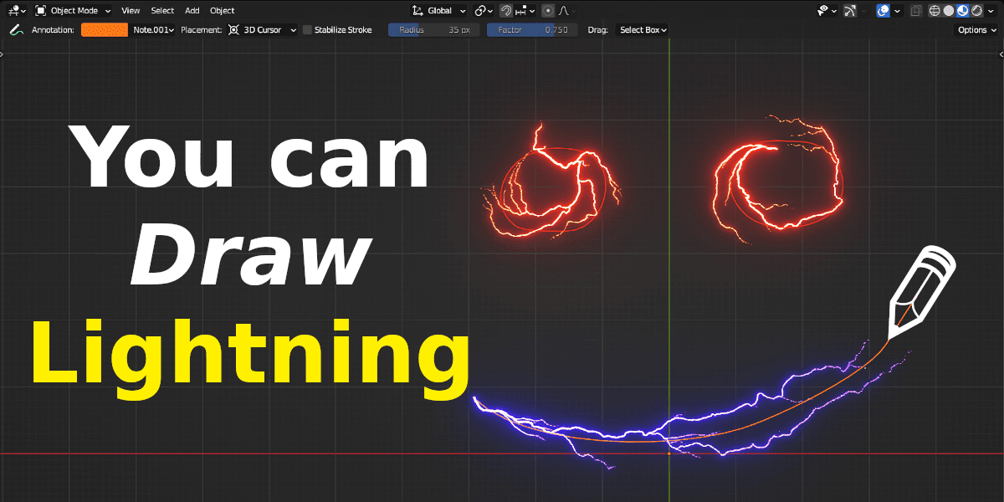Screen dimensions: 1004x502
Task: Select the Annotate pencil tool icon
Action: click(15, 30)
